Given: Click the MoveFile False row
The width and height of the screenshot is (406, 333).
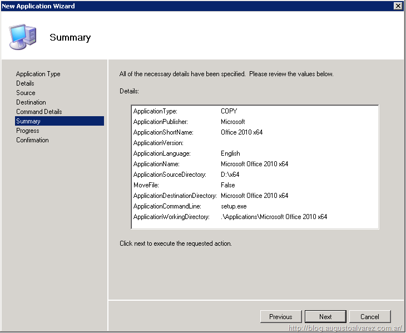Looking at the screenshot, I should click(x=227, y=185).
